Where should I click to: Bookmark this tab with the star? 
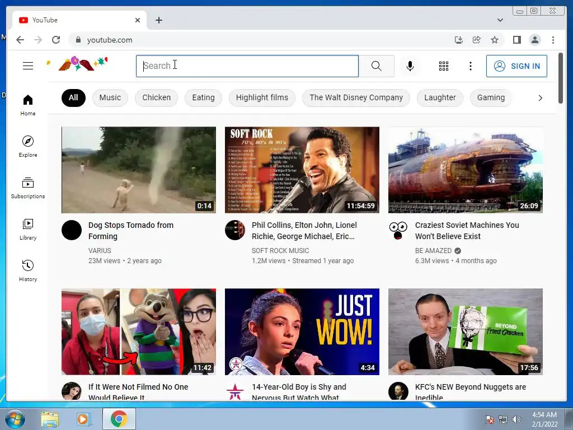[x=495, y=40]
